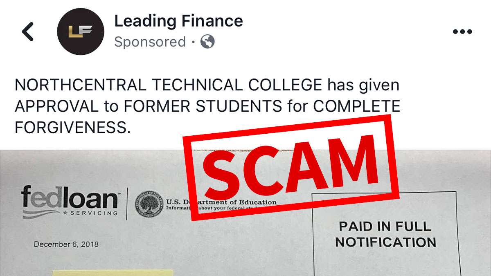Click the FORGIVENESS text in the post

tap(73, 127)
